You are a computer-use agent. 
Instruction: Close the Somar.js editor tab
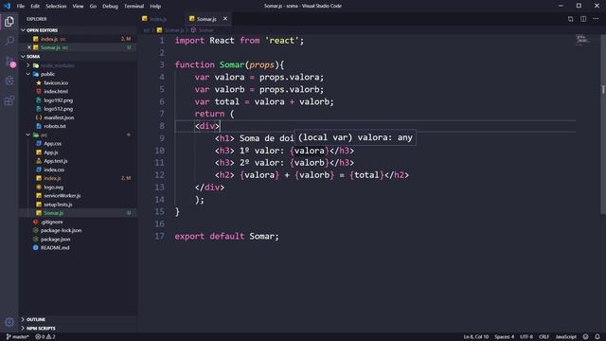[225, 19]
